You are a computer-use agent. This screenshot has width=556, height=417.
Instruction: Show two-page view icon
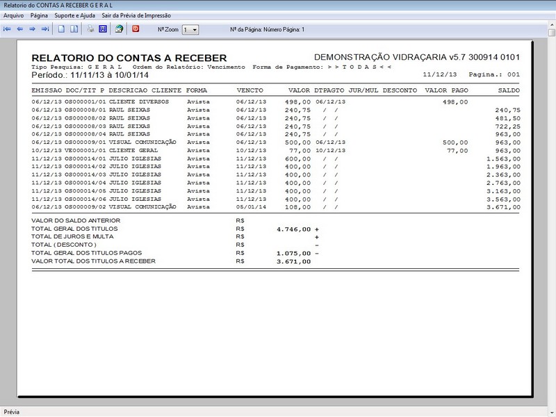[74, 29]
